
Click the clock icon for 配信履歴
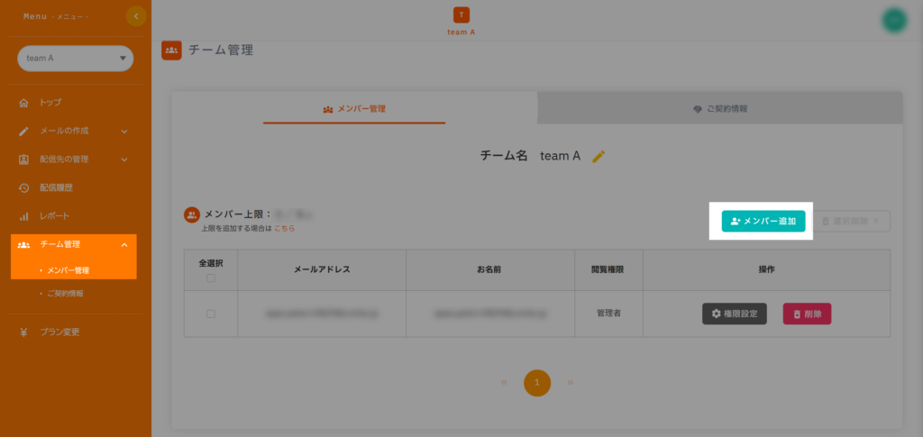pyautogui.click(x=24, y=187)
